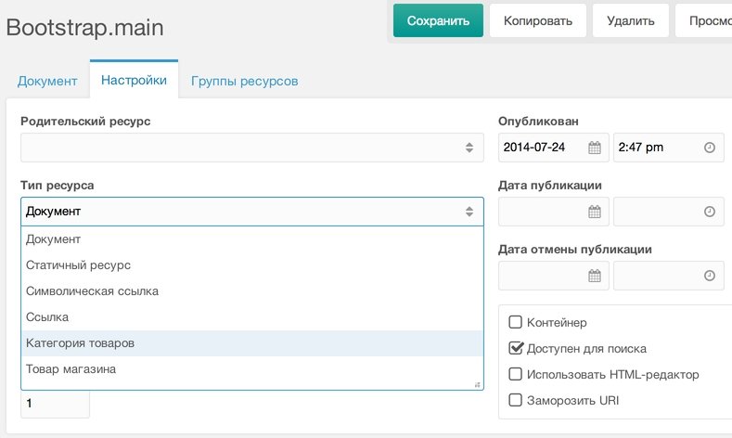Collapse the Тип ресурса dropdown arrows
The width and height of the screenshot is (732, 438).
point(469,212)
